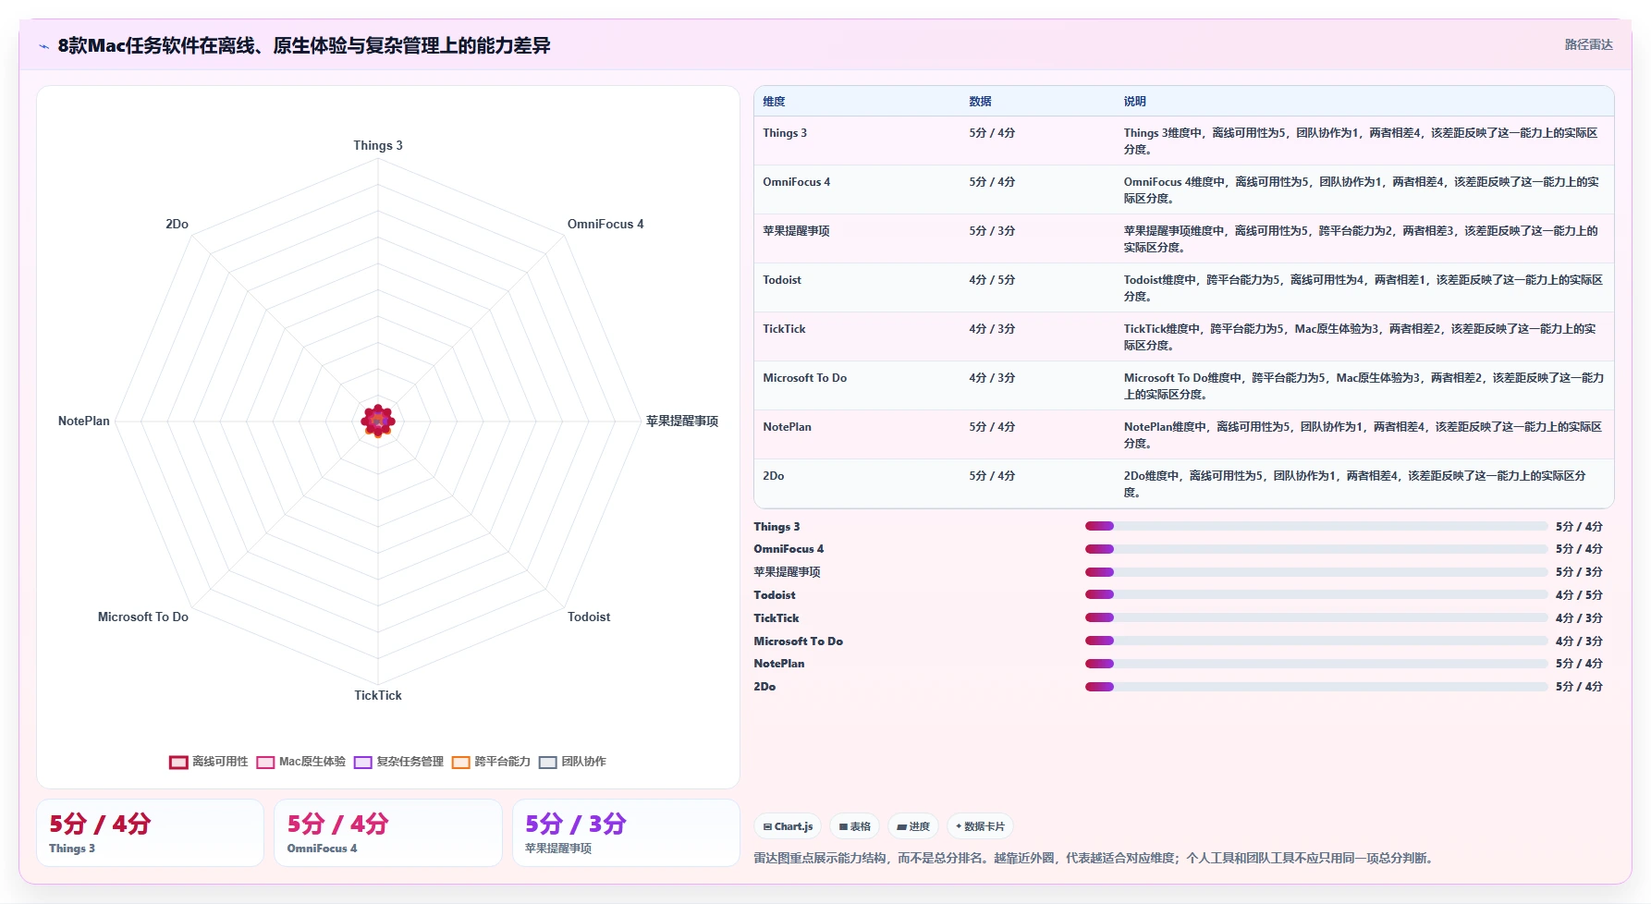Click the TickTick table score 4分 / 3分

click(x=992, y=329)
